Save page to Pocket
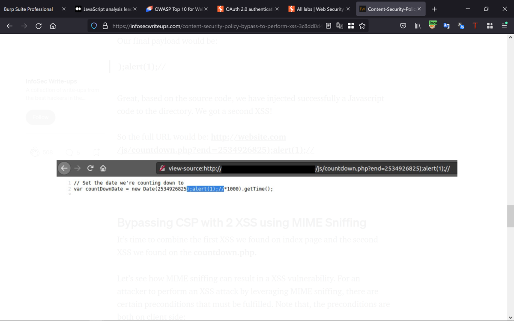514x321 pixels. point(403,26)
